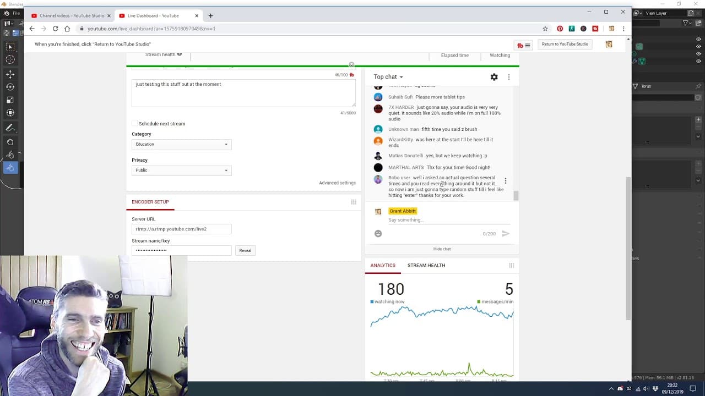Show hidden system tray icons
705x396 pixels.
[611, 388]
